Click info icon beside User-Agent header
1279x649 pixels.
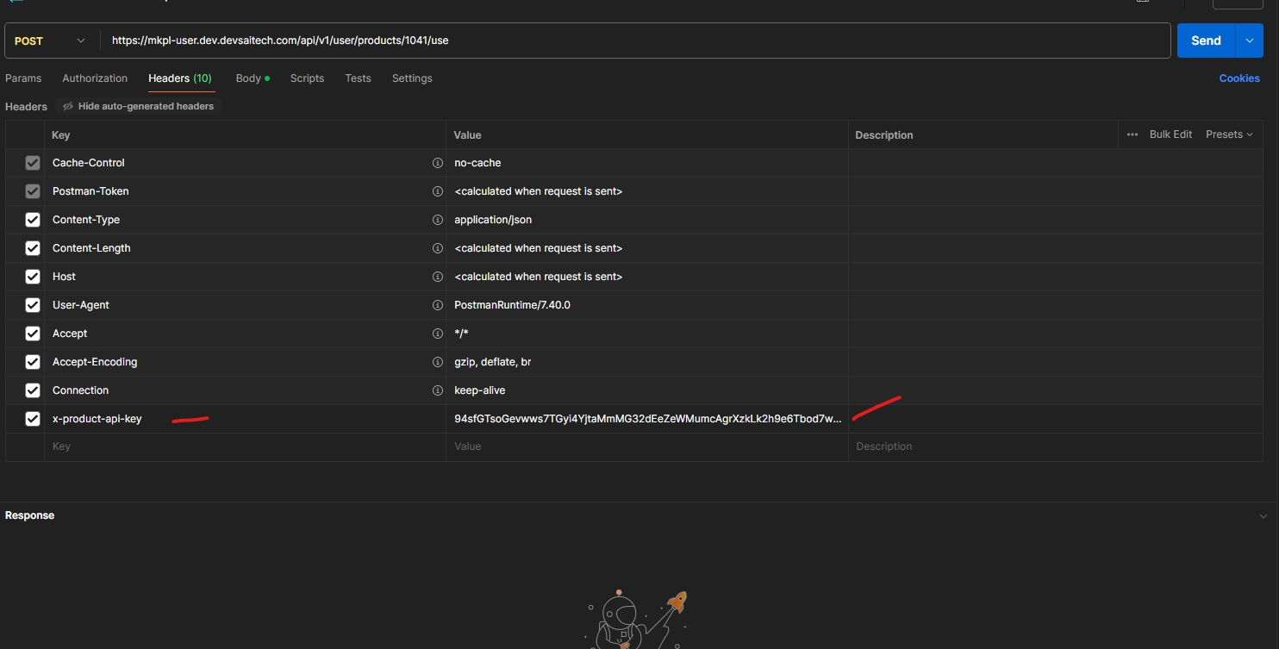pos(437,305)
